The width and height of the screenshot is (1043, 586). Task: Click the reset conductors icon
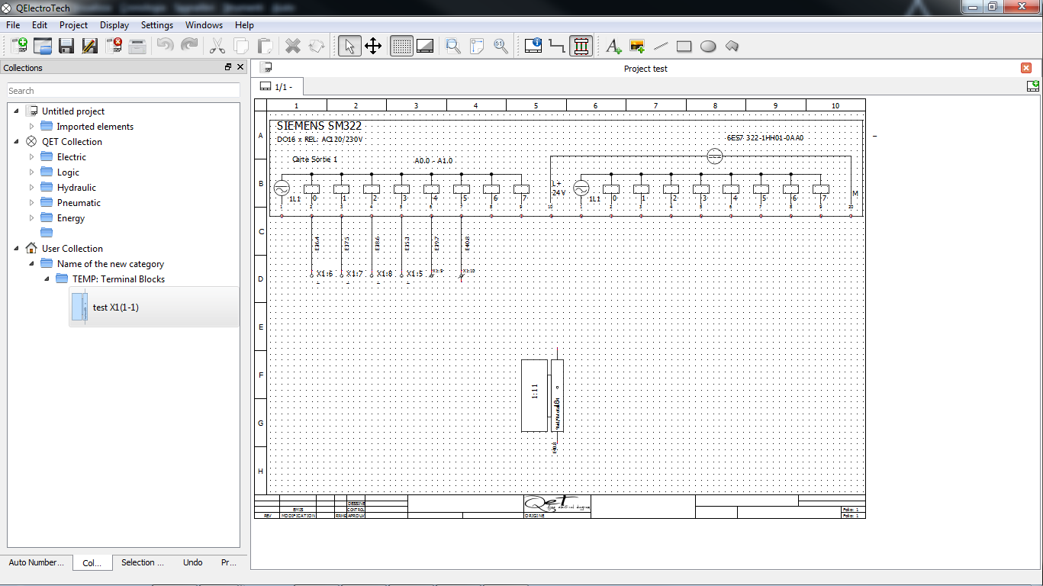click(x=557, y=46)
